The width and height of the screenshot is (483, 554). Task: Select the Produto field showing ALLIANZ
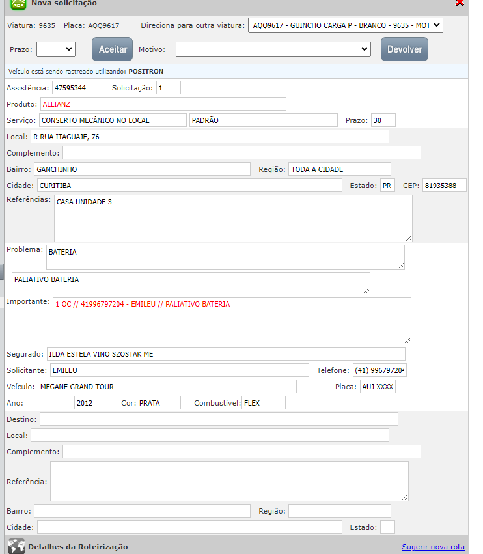coord(163,104)
